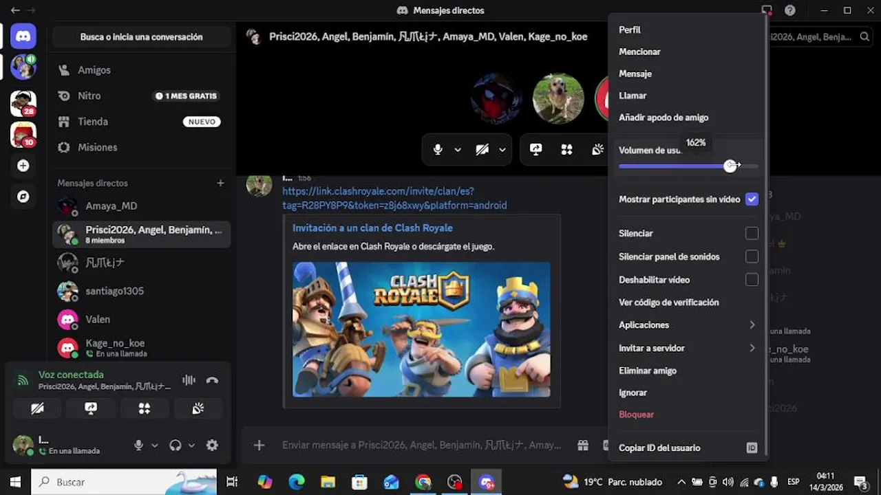Open the Amigos section

coord(141,70)
